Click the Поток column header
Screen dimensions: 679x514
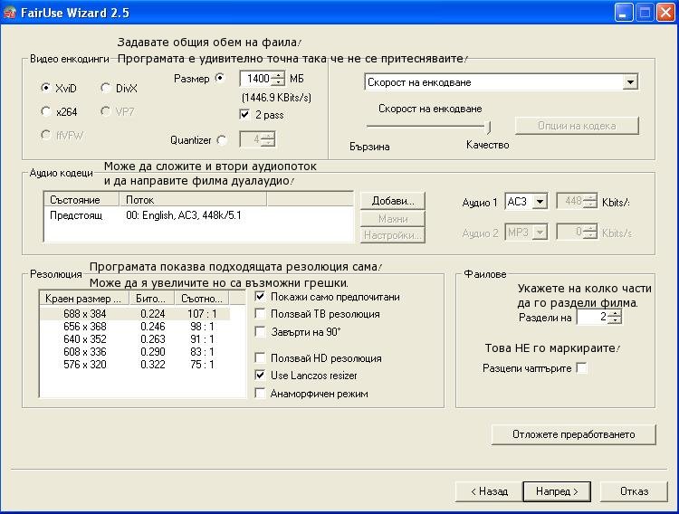tap(193, 200)
